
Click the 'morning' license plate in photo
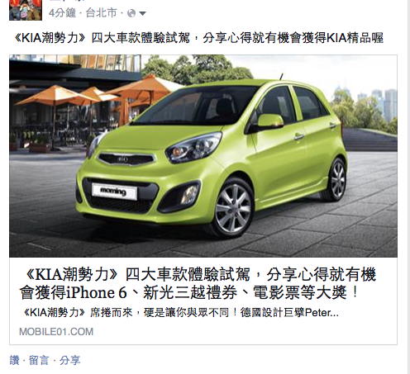114,191
